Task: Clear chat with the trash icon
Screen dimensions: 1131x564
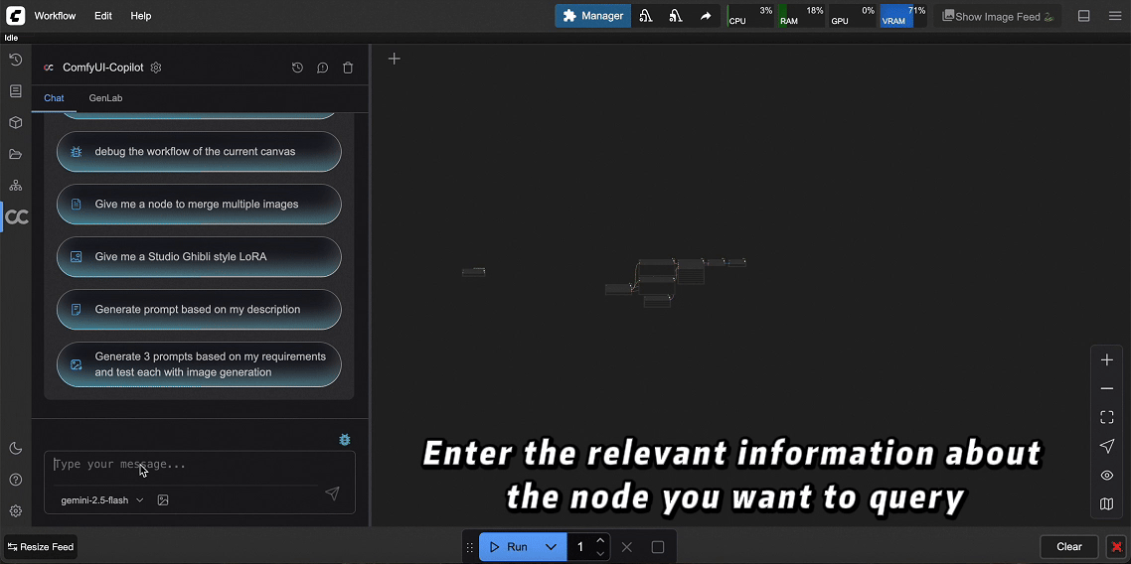Action: (x=348, y=68)
